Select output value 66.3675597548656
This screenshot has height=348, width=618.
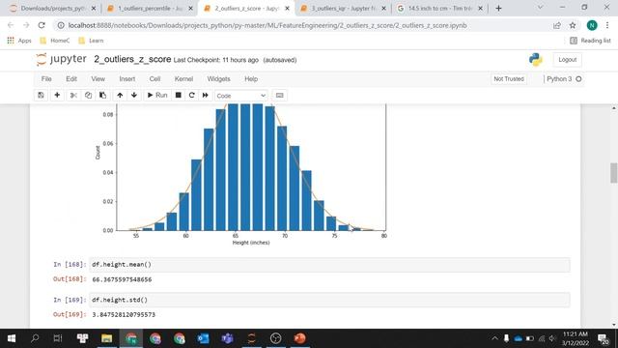click(x=122, y=279)
